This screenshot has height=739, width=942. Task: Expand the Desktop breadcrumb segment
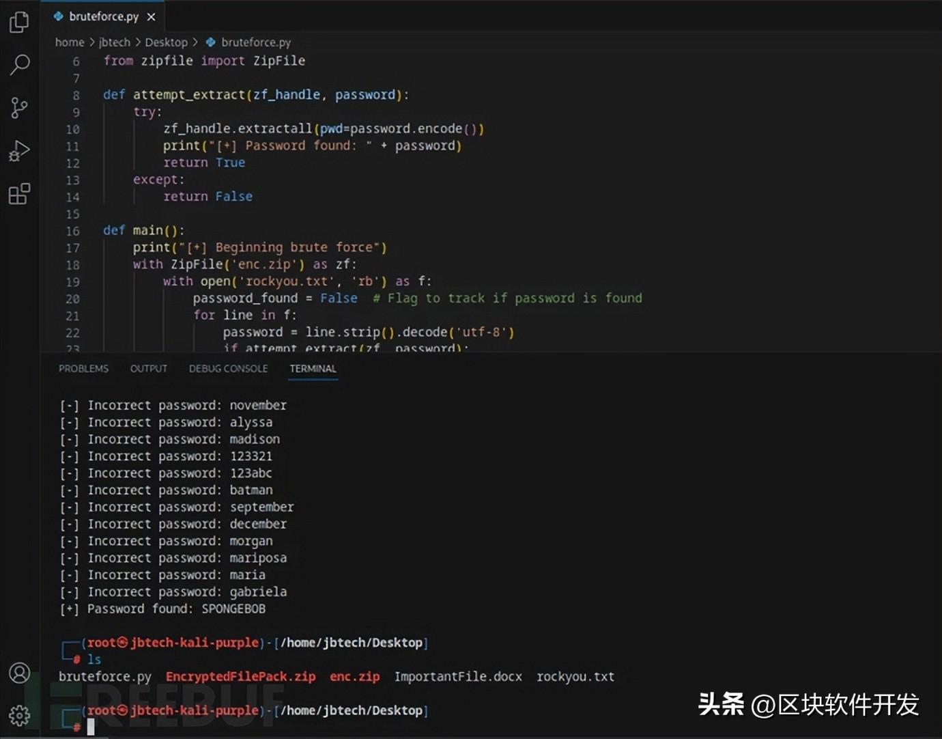pyautogui.click(x=166, y=42)
